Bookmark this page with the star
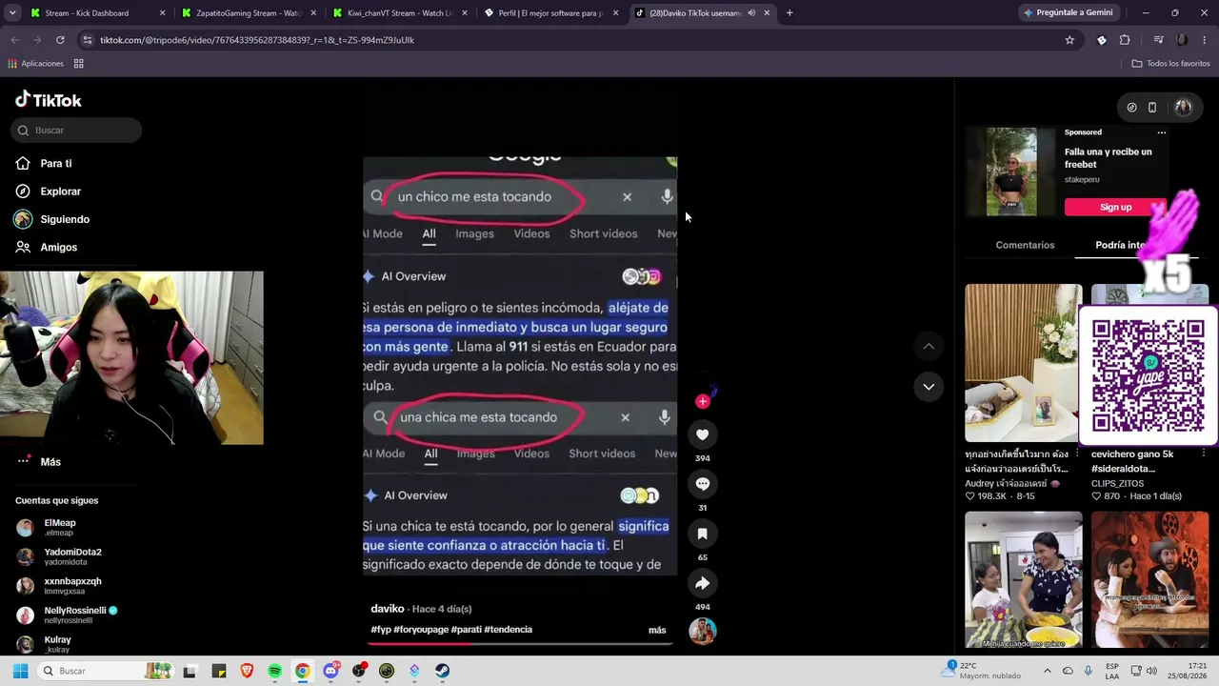This screenshot has width=1219, height=686. coord(1069,40)
